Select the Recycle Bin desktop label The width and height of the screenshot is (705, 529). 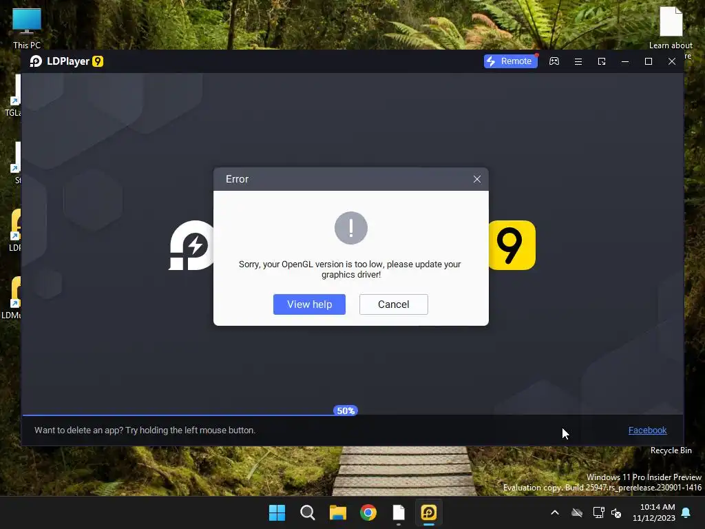(x=671, y=450)
